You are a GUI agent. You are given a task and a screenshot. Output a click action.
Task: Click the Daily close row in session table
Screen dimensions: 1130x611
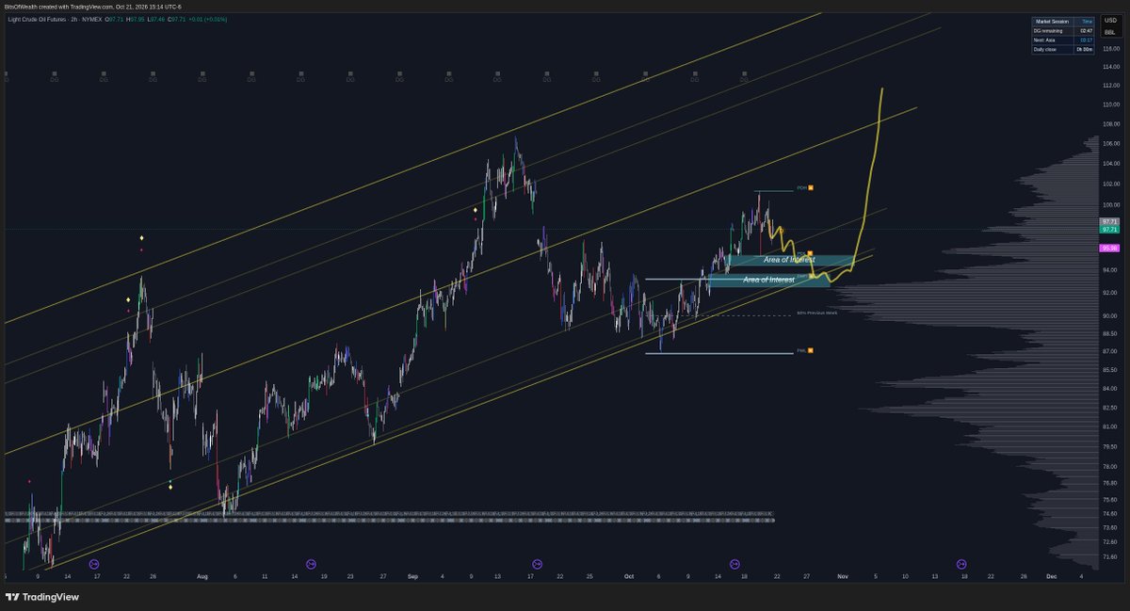[1063, 49]
